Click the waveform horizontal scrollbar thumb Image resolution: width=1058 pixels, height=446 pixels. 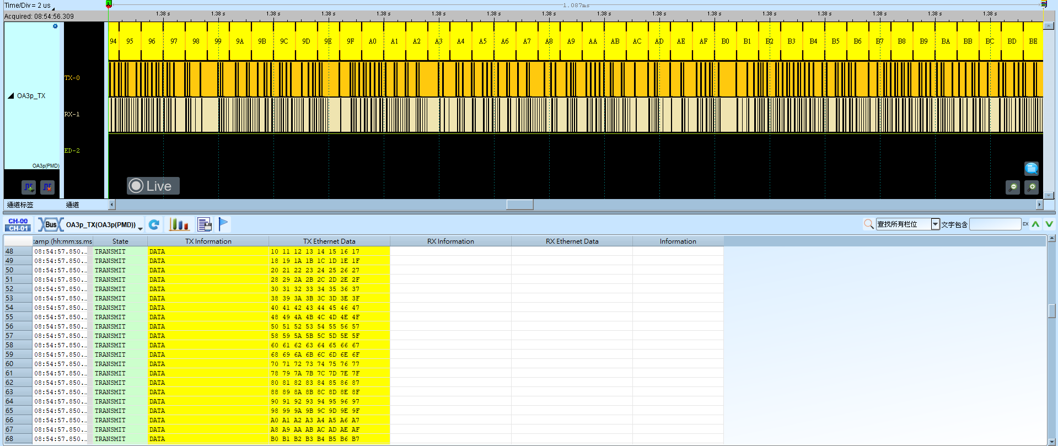[520, 205]
